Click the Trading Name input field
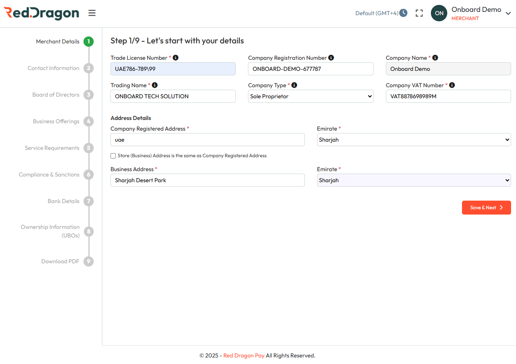Screen dimensions: 516x364 click(173, 96)
